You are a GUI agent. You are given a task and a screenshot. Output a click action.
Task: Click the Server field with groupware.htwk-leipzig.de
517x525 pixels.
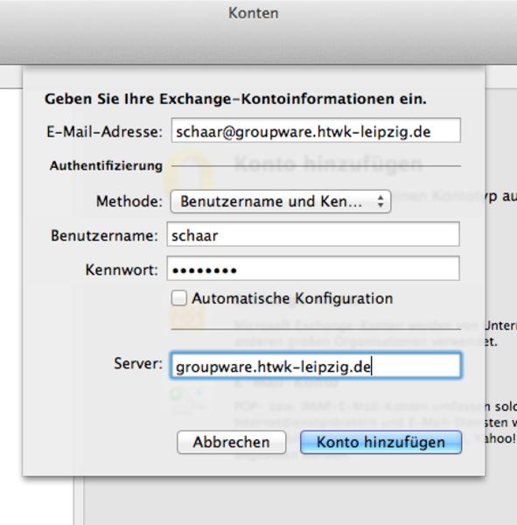(316, 366)
